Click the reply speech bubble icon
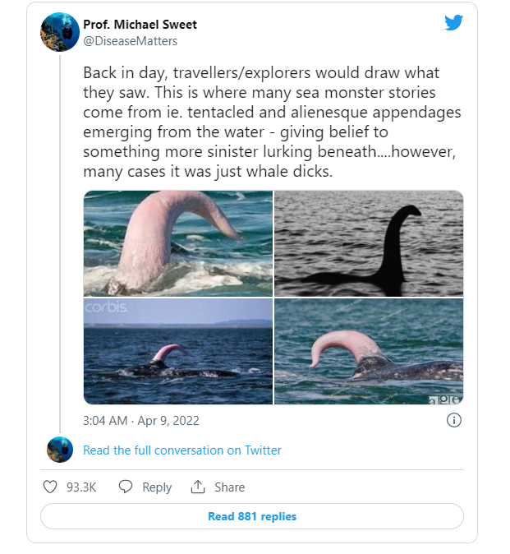 [x=126, y=487]
